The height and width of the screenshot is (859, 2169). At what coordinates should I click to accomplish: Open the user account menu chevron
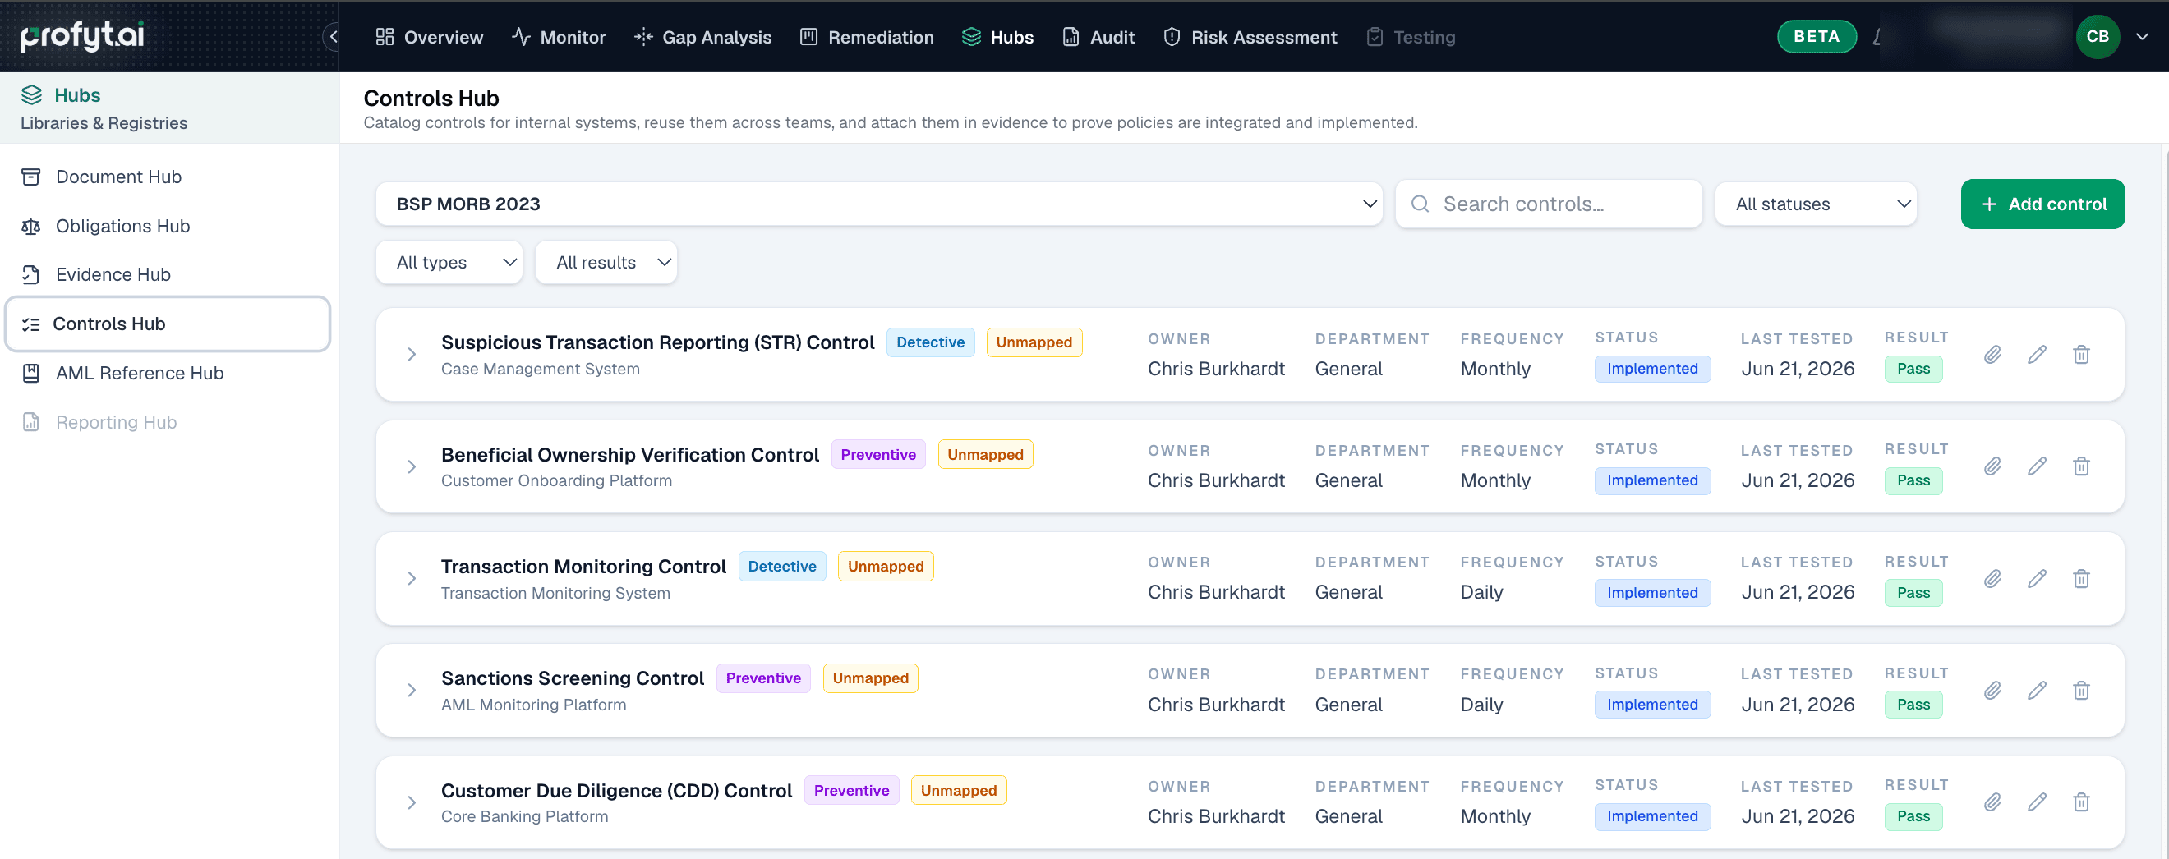2142,36
